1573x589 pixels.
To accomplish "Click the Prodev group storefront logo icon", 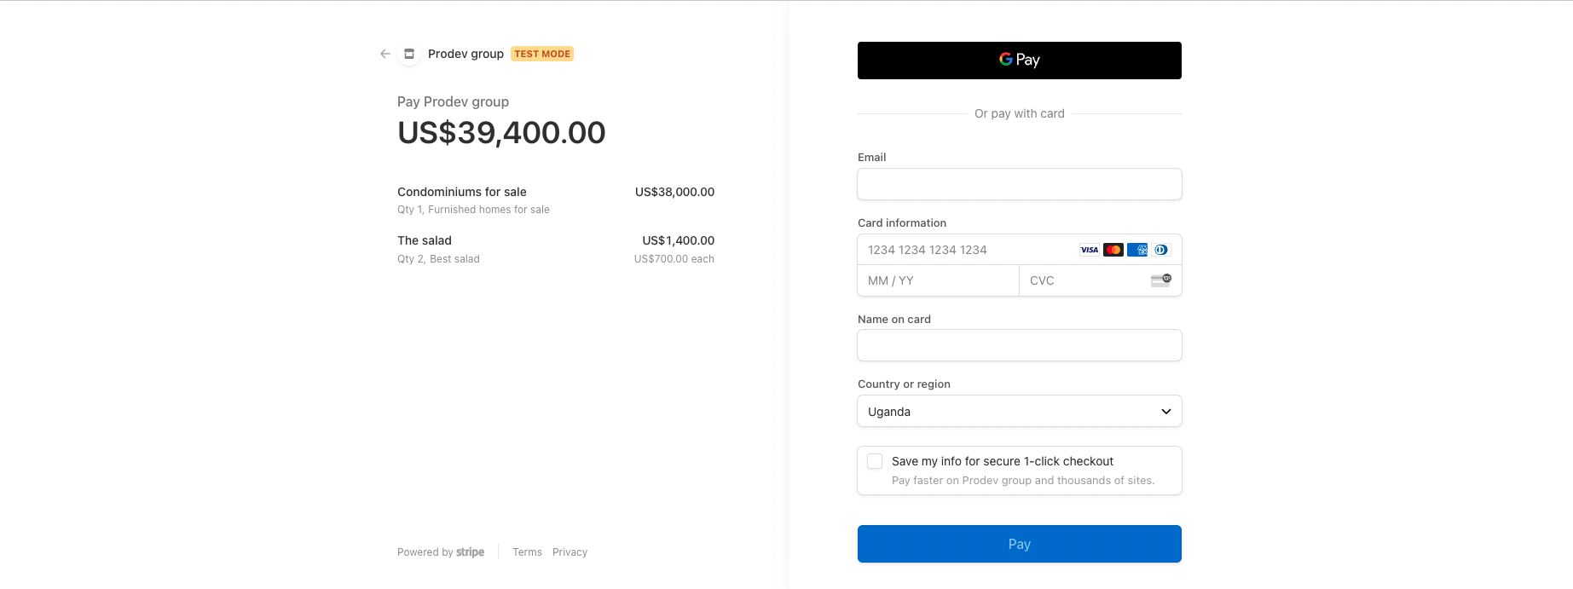I will pos(409,53).
